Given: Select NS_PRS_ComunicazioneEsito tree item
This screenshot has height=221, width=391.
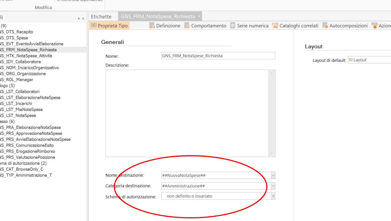Looking at the screenshot, I should (x=27, y=145).
